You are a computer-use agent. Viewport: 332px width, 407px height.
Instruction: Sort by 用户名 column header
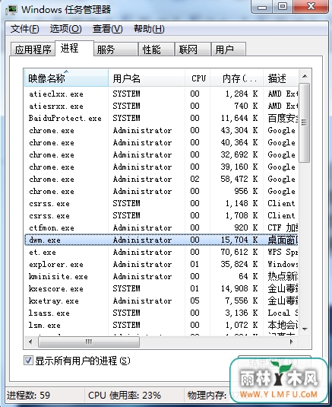point(147,78)
